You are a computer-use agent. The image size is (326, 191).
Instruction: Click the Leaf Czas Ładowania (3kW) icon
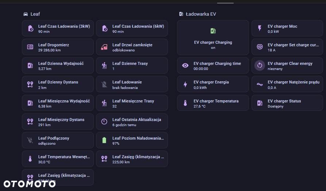pos(30,28)
